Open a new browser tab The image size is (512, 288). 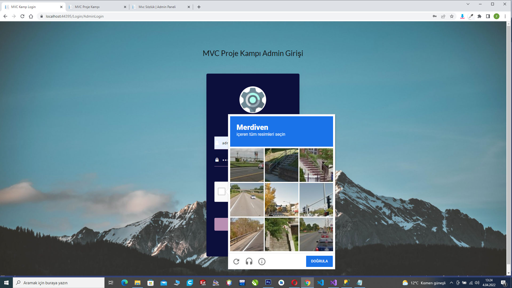pyautogui.click(x=199, y=7)
